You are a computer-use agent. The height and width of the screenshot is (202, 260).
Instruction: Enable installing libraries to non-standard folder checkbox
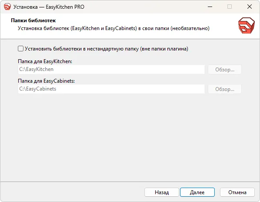(x=20, y=49)
